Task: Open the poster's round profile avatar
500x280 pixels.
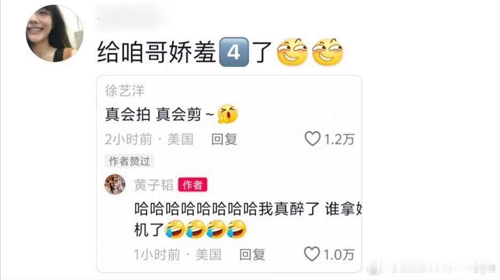Action: tap(54, 33)
